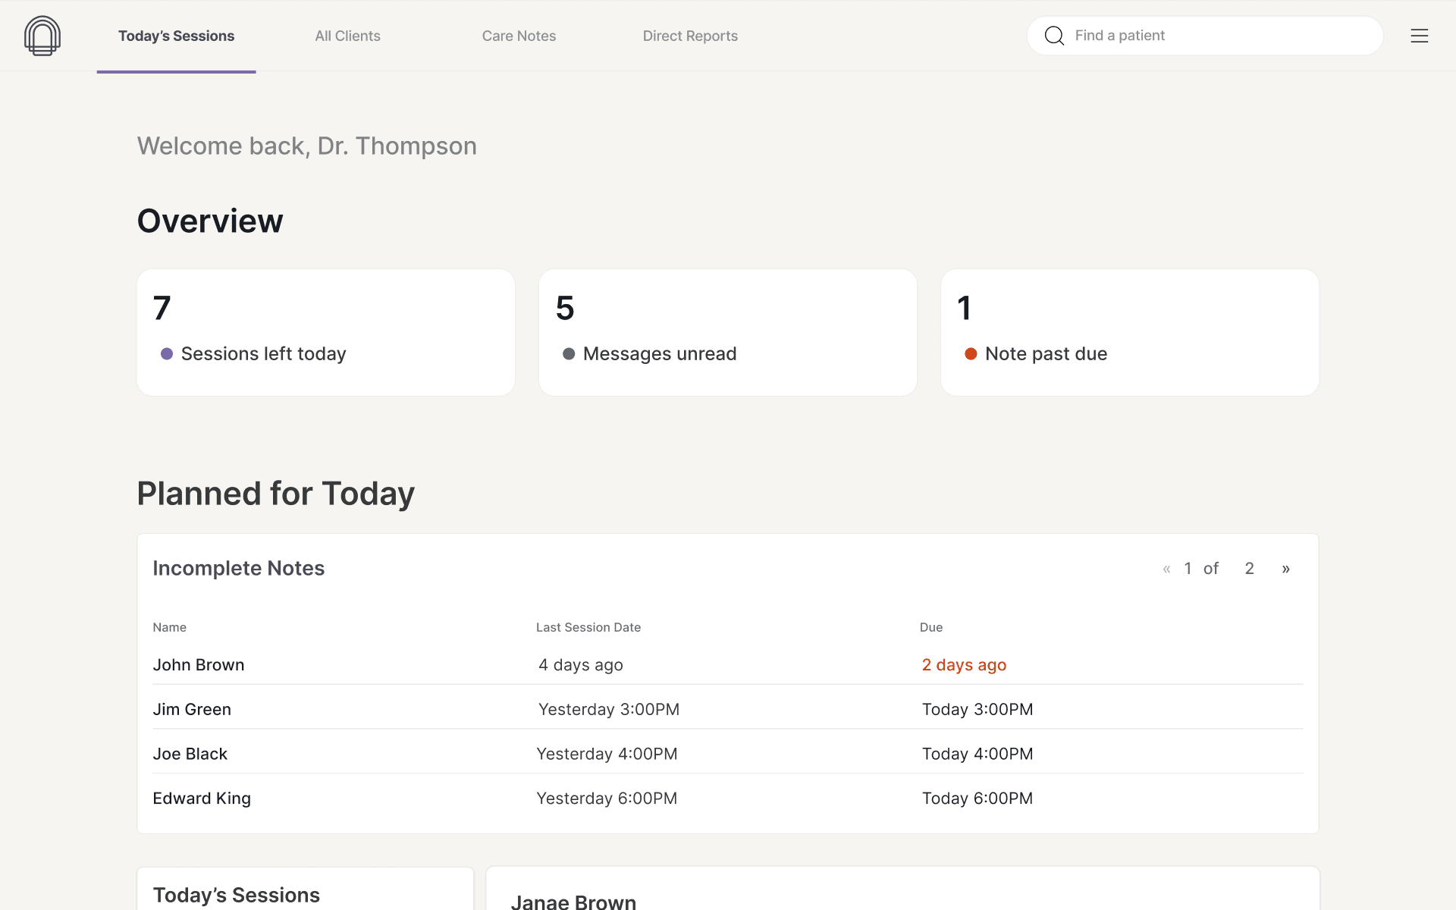Image resolution: width=1456 pixels, height=910 pixels.
Task: Click the gray Messages unread dot
Action: pyautogui.click(x=569, y=354)
